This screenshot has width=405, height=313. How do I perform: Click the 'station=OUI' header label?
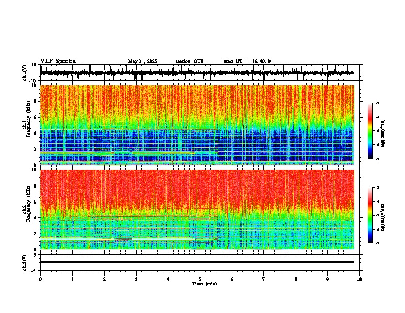pos(189,61)
